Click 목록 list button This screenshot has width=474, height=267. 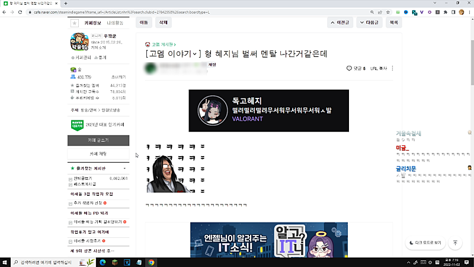click(x=393, y=23)
